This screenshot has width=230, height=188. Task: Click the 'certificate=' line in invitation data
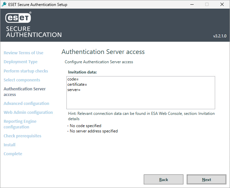click(77, 84)
